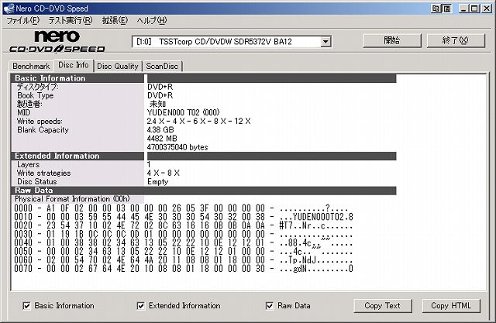Viewport: 496px width, 323px height.
Task: Open the 拡張(E) menu
Action: point(115,21)
